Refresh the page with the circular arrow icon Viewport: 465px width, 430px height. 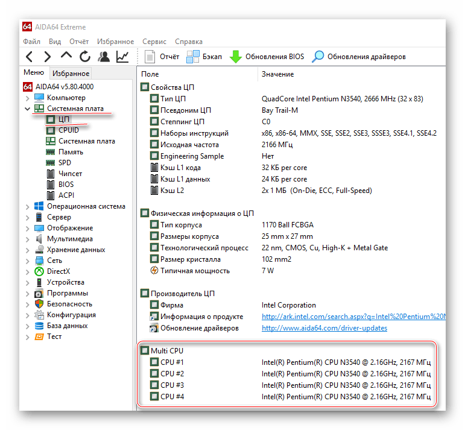tap(85, 56)
